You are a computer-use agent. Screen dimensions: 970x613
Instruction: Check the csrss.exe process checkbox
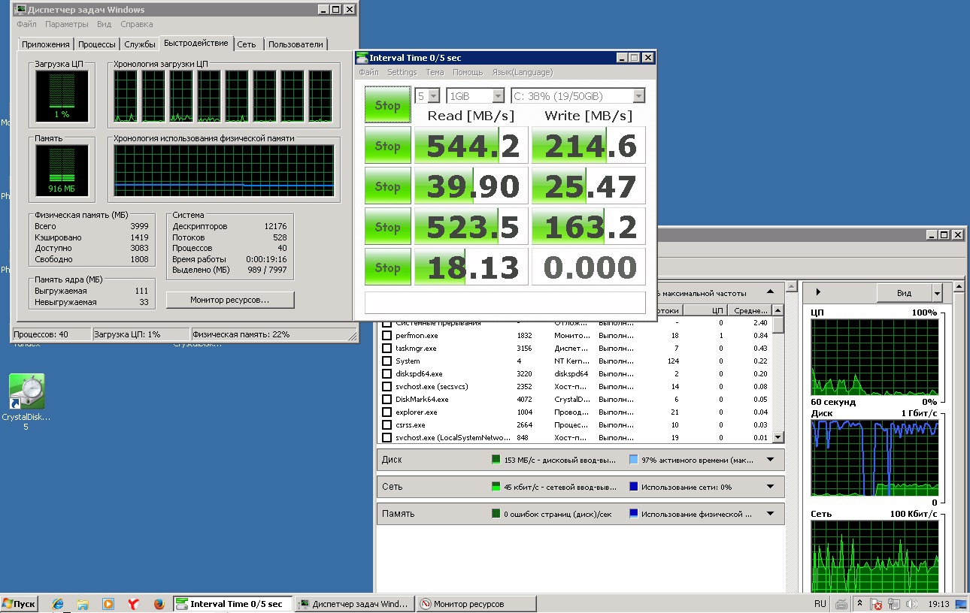(386, 425)
